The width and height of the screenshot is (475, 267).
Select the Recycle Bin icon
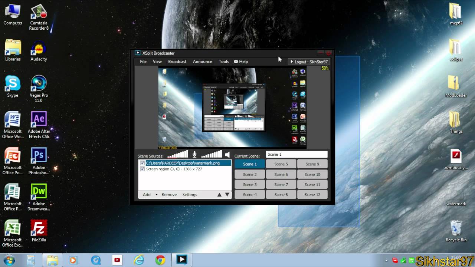[456, 231]
